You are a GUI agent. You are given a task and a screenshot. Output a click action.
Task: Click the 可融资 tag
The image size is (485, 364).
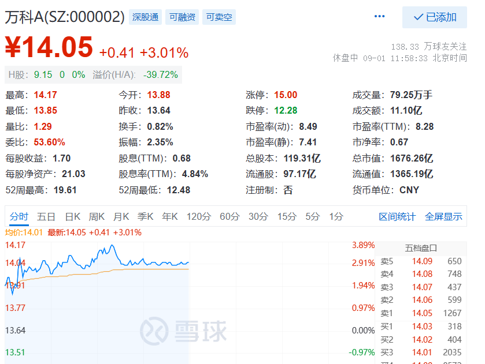(182, 17)
